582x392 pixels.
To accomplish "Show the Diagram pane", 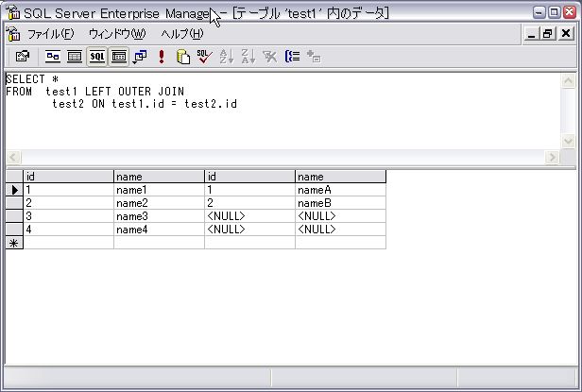I will (54, 57).
